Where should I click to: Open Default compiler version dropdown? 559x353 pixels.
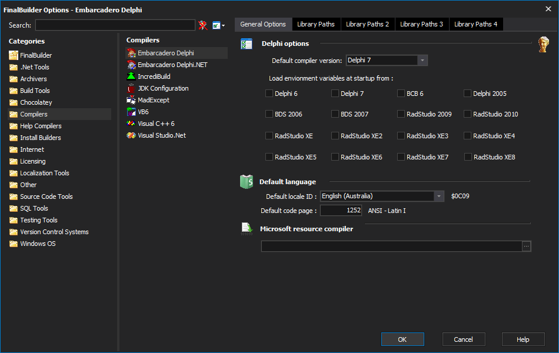(x=422, y=60)
